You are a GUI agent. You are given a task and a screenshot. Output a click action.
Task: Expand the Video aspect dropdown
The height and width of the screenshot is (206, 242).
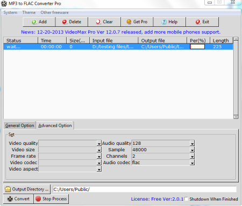[99, 169]
